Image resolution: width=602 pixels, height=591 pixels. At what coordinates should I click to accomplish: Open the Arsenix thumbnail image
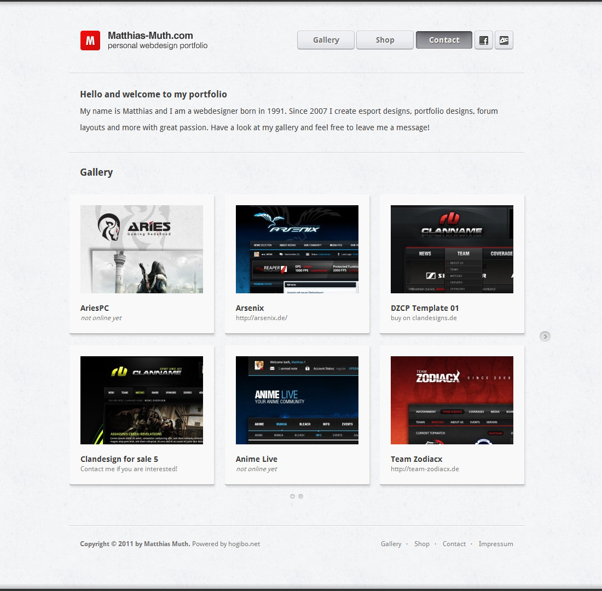(x=297, y=249)
